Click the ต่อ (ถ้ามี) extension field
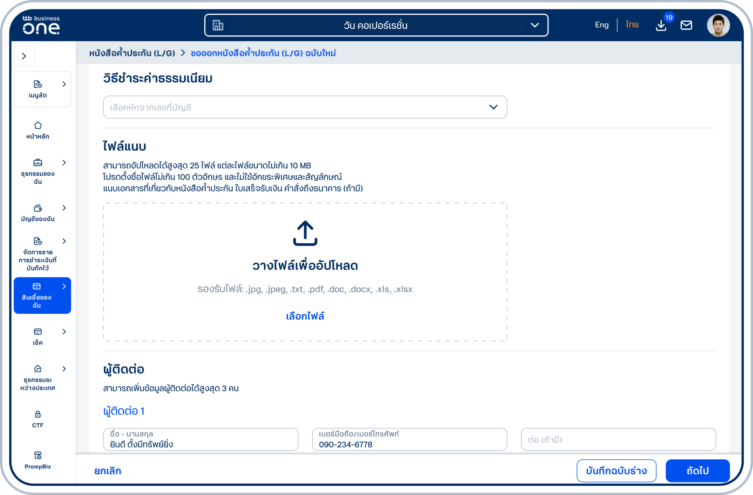 (618, 440)
